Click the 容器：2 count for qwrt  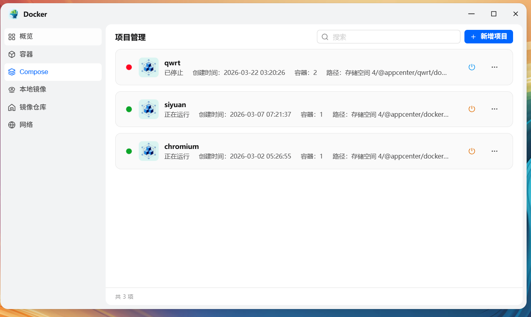click(306, 72)
